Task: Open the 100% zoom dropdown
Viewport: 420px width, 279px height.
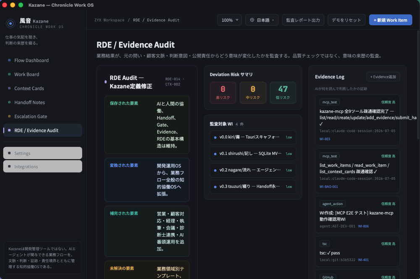Action: pos(230,20)
